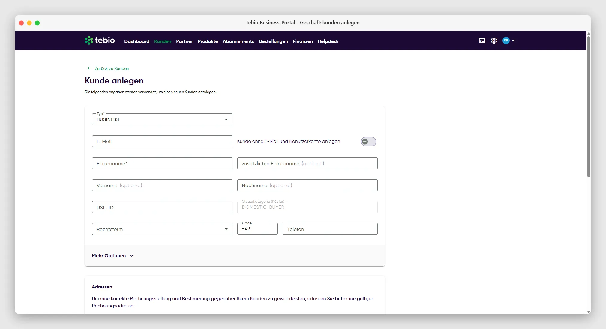Screen dimensions: 606x329
Task: Click the Telefon input field
Action: click(330, 229)
